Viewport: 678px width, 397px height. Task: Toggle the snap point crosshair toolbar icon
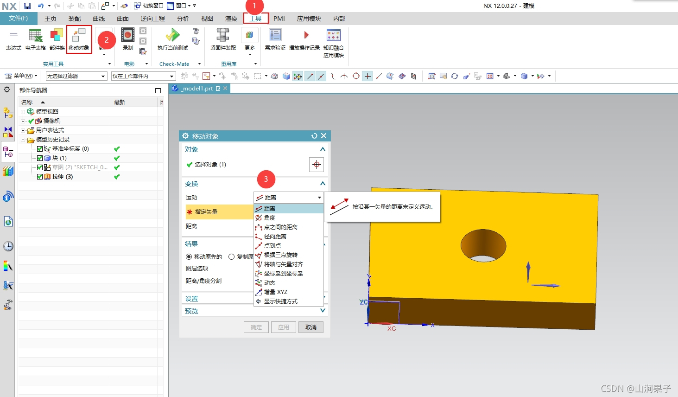tap(368, 76)
